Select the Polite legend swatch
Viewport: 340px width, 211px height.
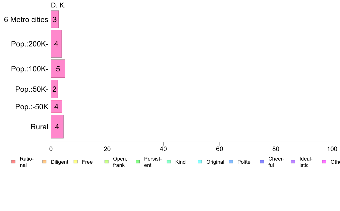click(x=231, y=162)
